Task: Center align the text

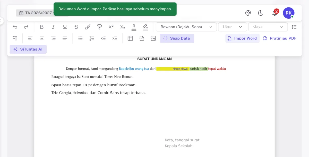Action: click(x=42, y=38)
